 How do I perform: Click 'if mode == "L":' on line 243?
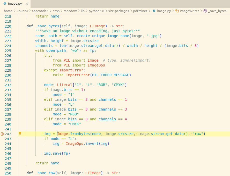pyautogui.click(x=60, y=139)
